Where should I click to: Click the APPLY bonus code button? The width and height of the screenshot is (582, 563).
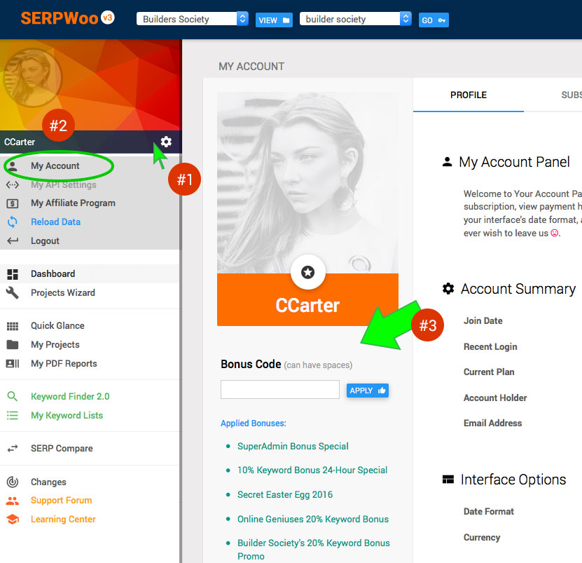(x=368, y=391)
